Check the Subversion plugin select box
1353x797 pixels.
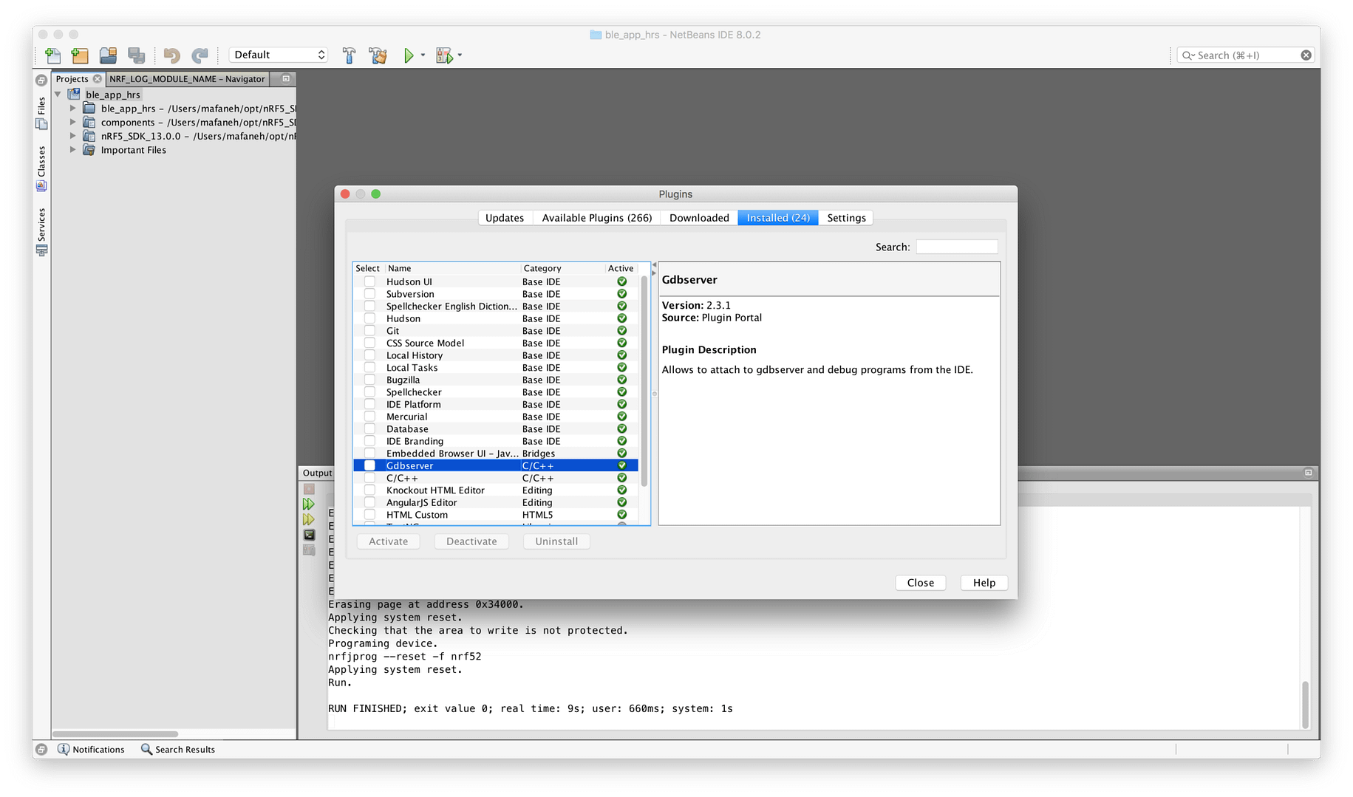tap(369, 293)
